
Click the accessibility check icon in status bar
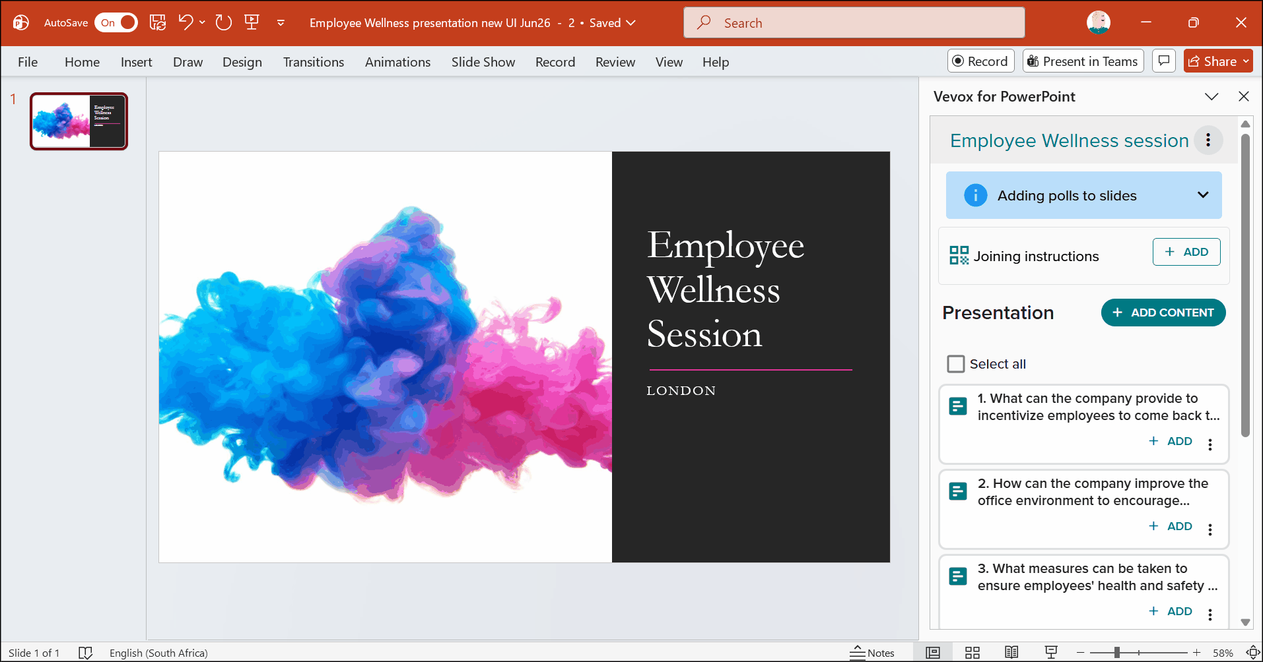[85, 653]
